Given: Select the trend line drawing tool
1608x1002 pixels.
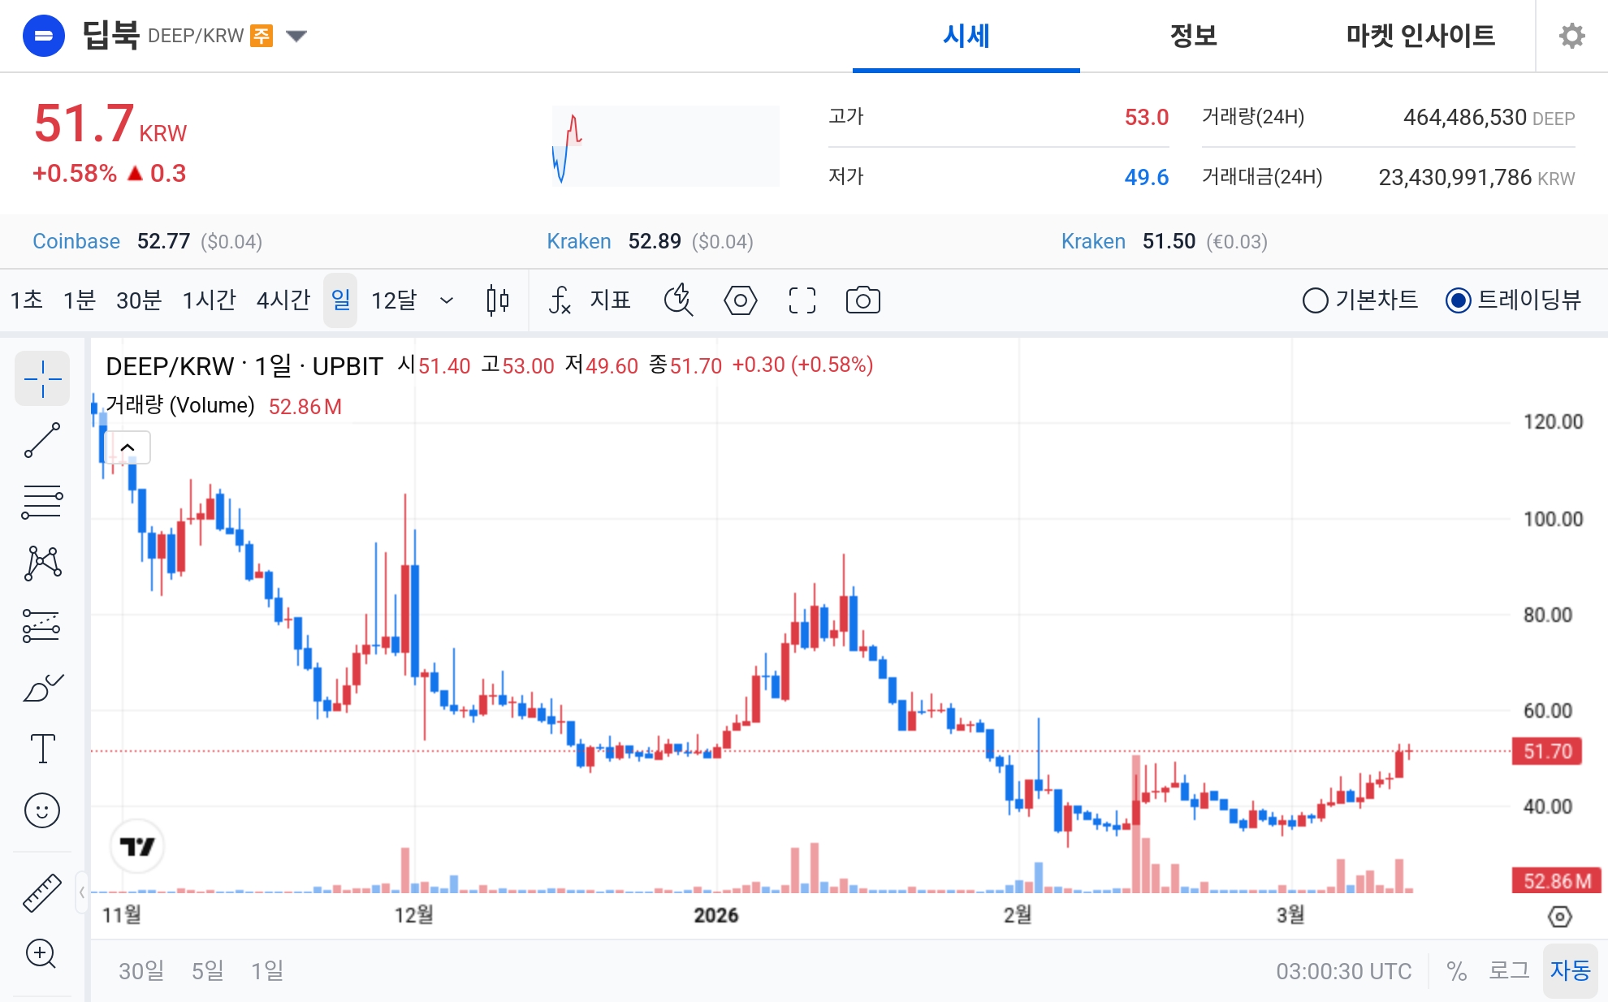Looking at the screenshot, I should tap(42, 439).
